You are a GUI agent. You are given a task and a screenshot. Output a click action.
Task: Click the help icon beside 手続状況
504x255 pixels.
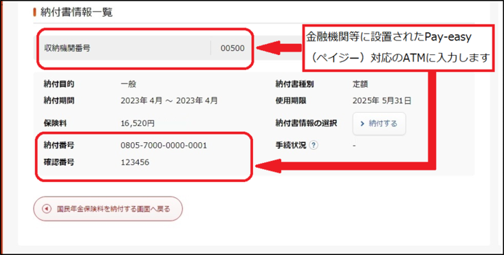(314, 146)
